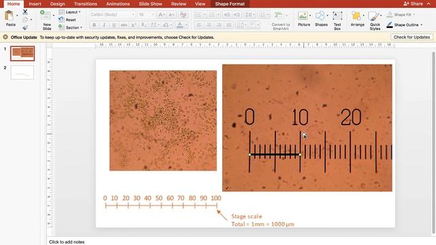The width and height of the screenshot is (436, 245).
Task: Select the cell microscope image on slide
Action: point(163,120)
